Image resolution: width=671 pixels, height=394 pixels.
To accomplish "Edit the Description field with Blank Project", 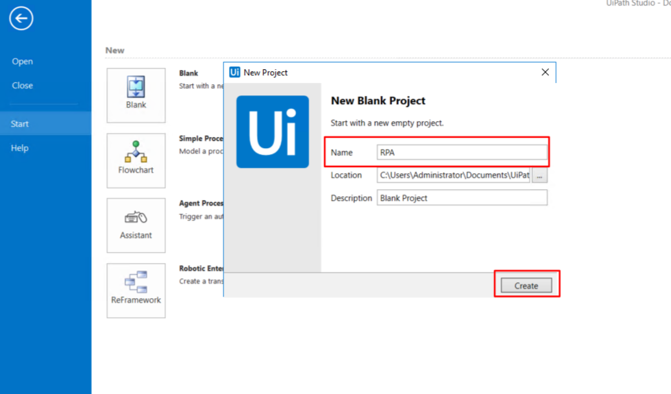I will point(462,198).
